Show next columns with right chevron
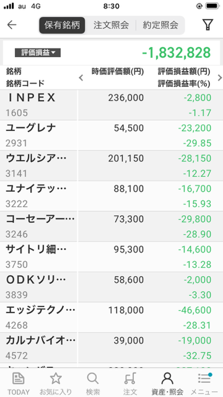This screenshot has width=223, height=397. (x=219, y=78)
